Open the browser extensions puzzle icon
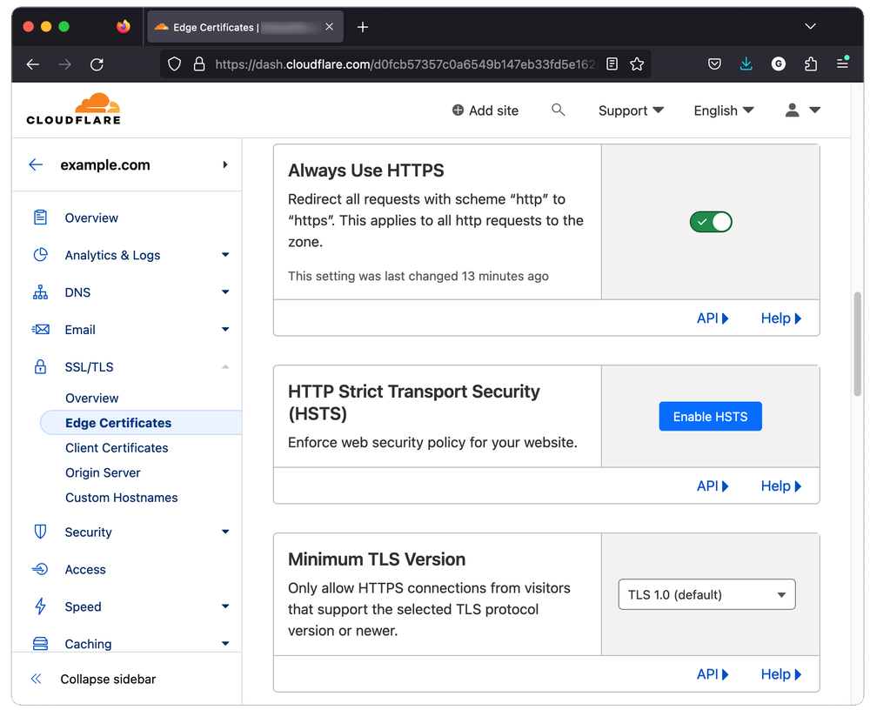 pos(811,64)
